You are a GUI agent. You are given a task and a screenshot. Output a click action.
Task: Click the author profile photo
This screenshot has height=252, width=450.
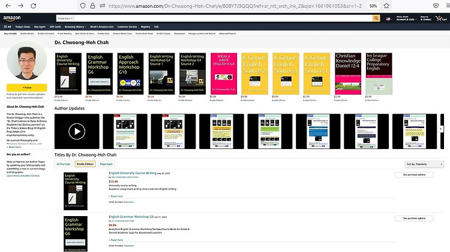click(x=26, y=60)
